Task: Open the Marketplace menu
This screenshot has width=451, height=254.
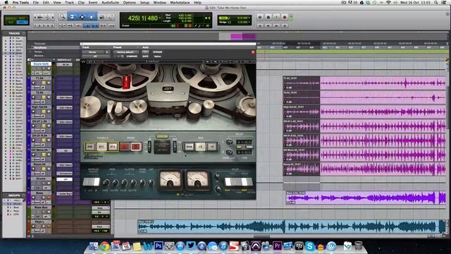Action: [180, 2]
